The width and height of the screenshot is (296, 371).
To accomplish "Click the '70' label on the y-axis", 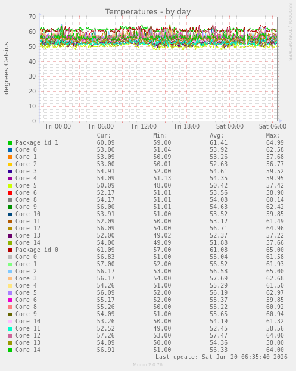I will (32, 17).
